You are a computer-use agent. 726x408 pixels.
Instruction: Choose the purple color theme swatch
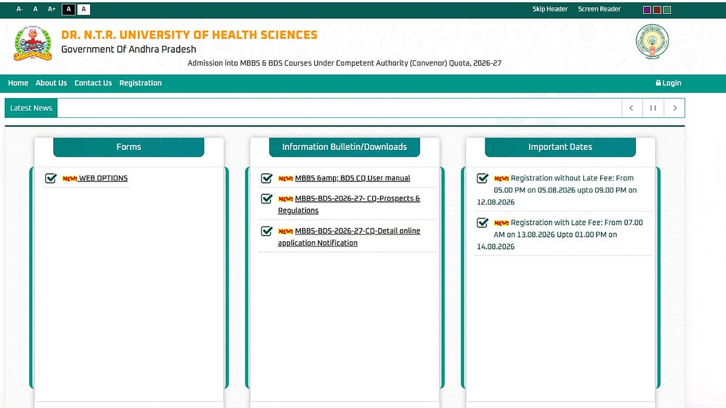coord(647,10)
